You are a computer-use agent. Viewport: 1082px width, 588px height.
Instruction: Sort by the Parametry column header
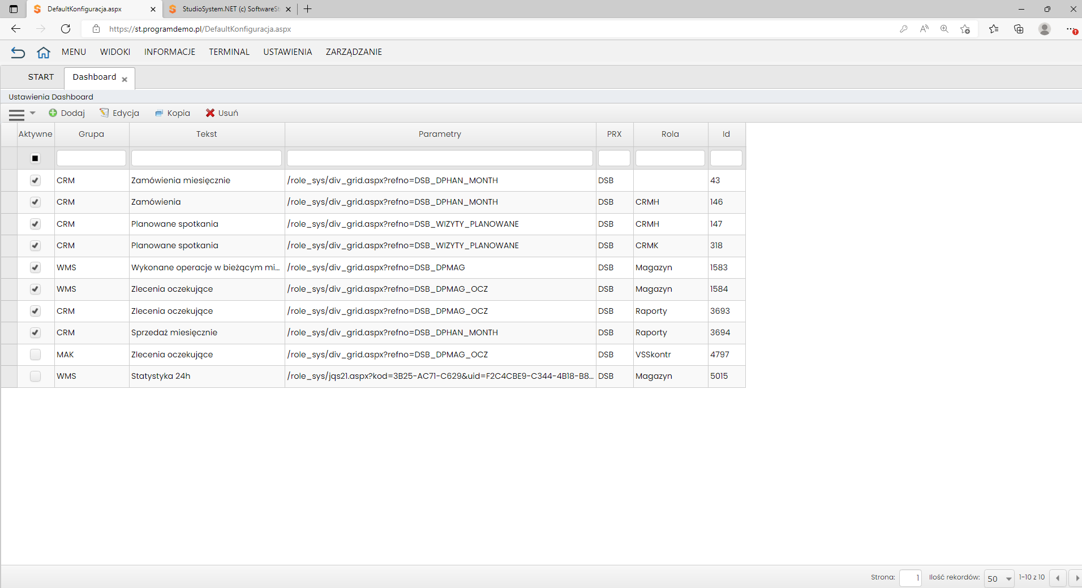440,134
